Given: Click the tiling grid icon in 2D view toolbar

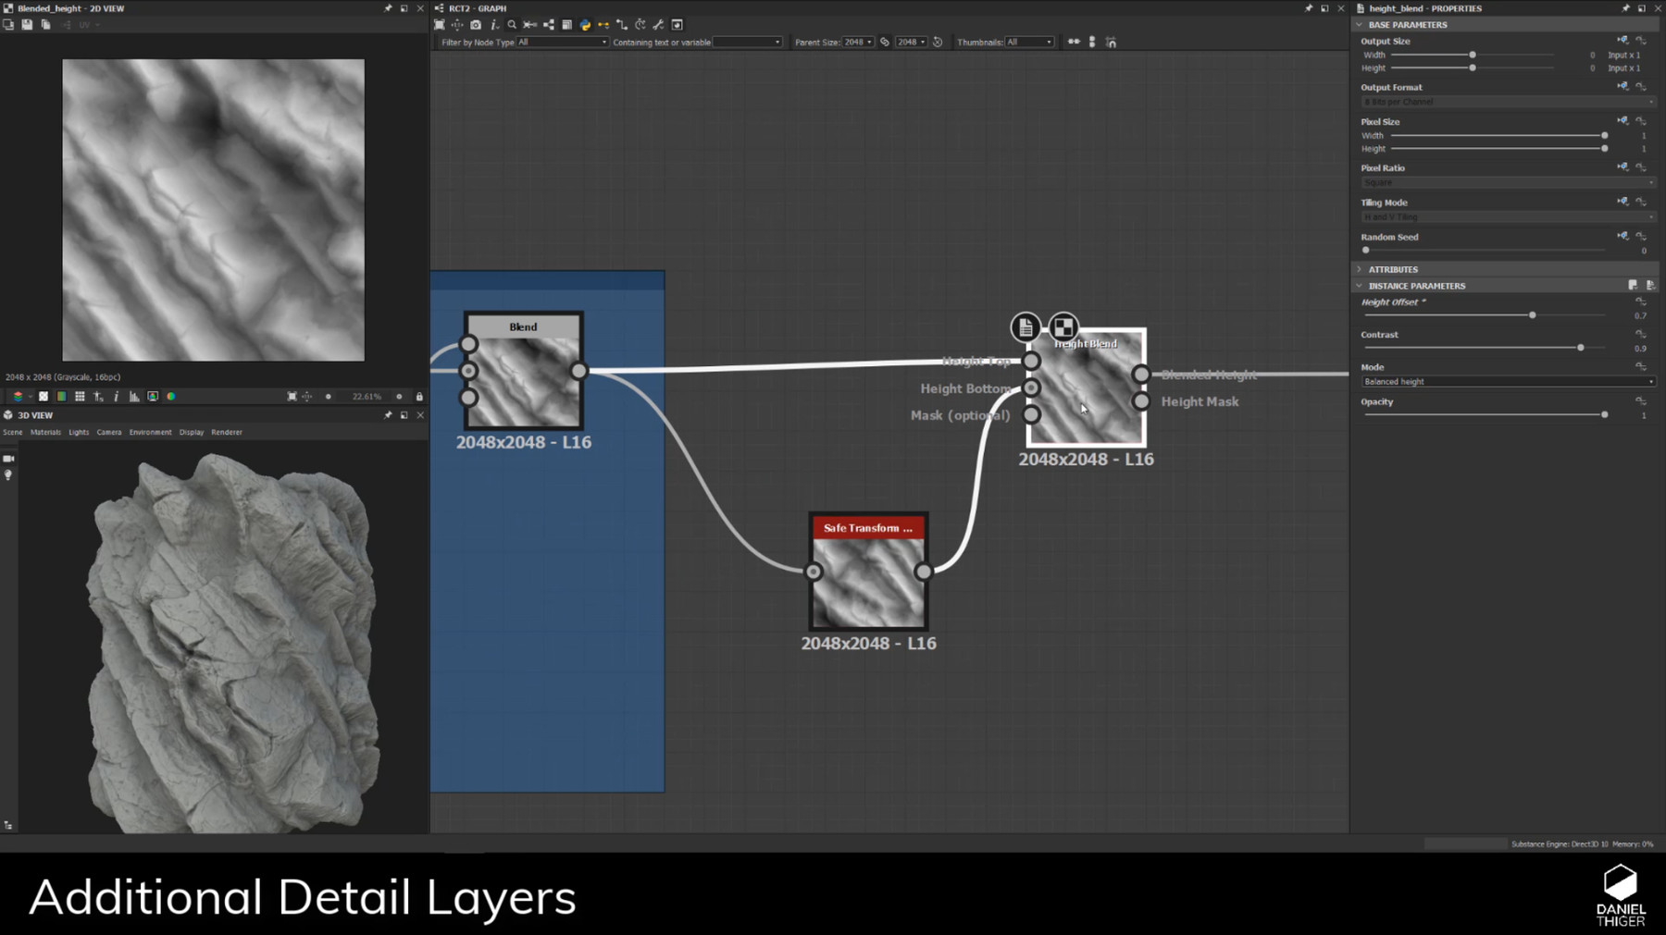Looking at the screenshot, I should (x=80, y=396).
